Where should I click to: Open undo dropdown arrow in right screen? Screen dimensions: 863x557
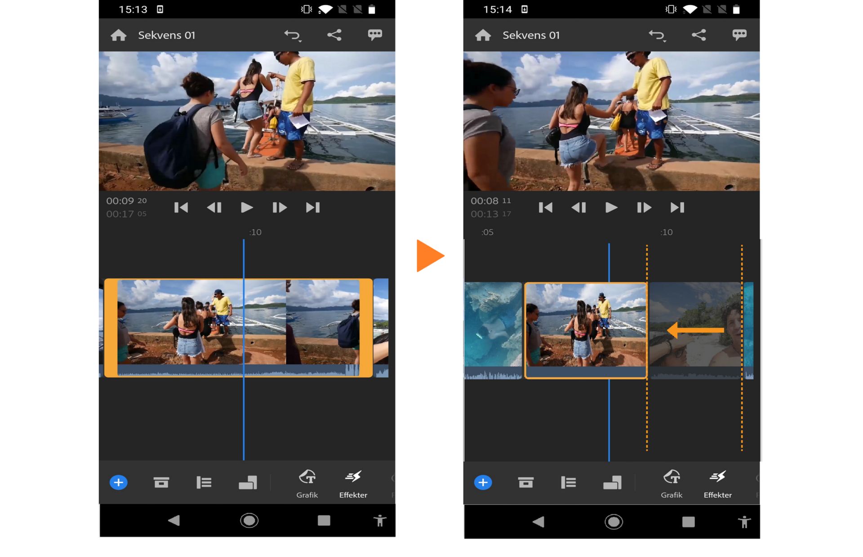pos(664,40)
